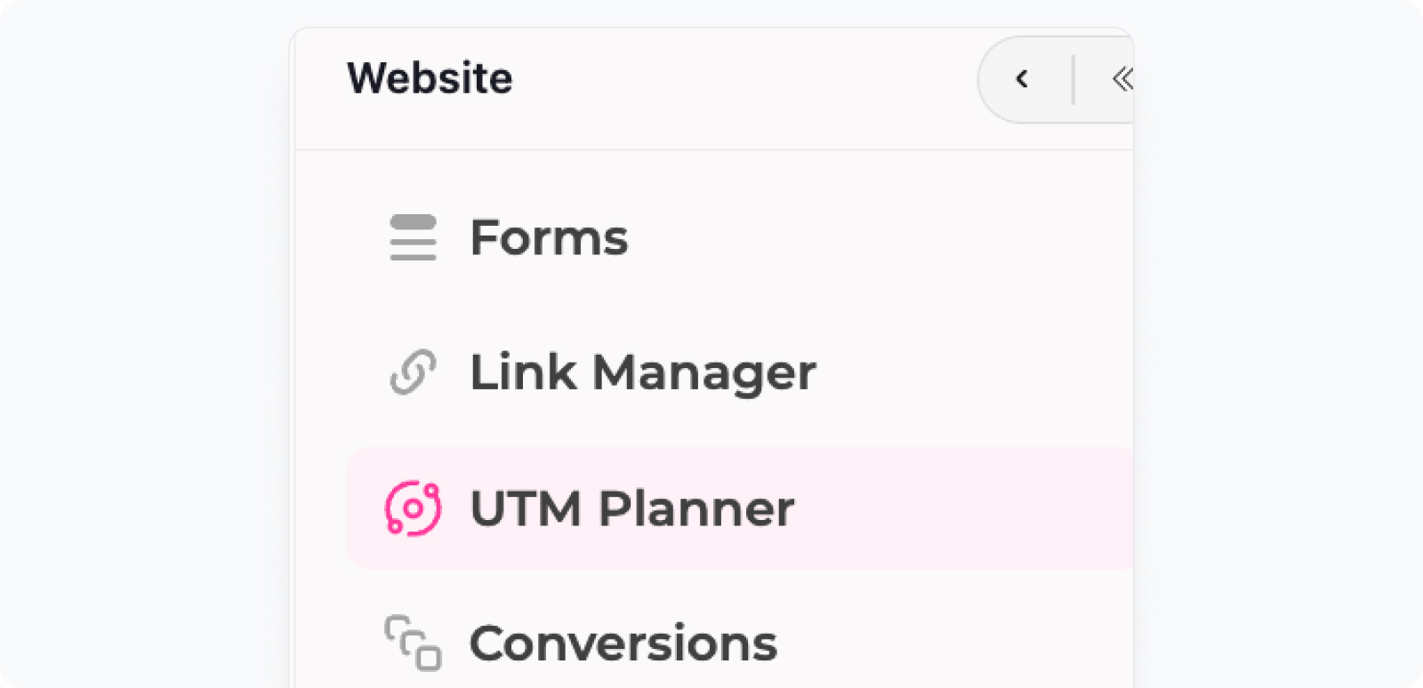Click blank space right of Link Manager label
1423x688 pixels.
(975, 372)
